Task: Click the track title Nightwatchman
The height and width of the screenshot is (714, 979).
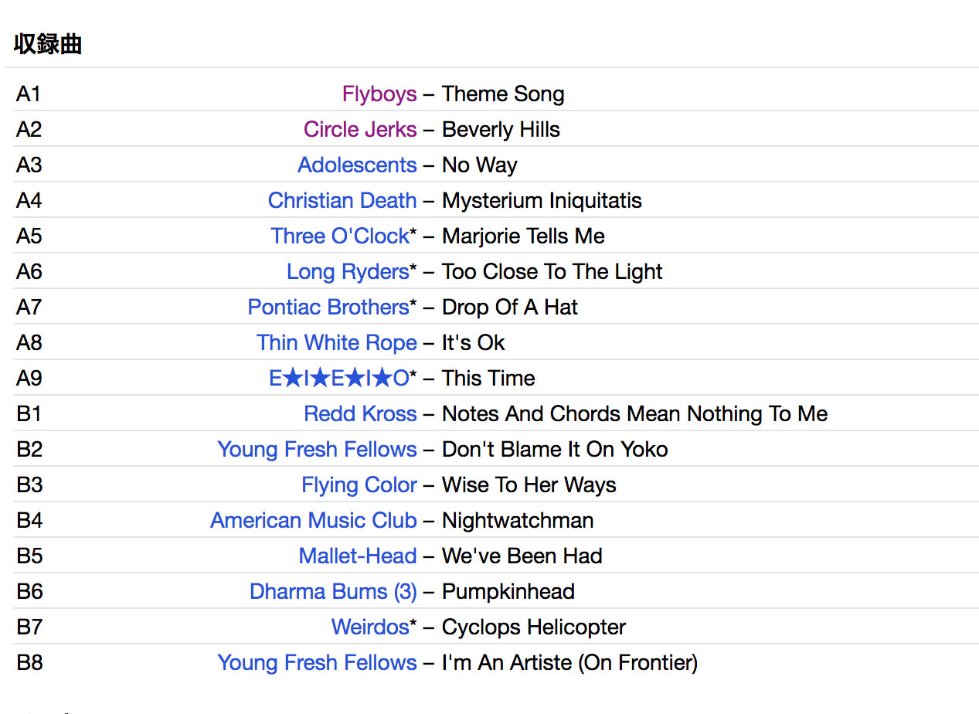Action: [x=518, y=521]
